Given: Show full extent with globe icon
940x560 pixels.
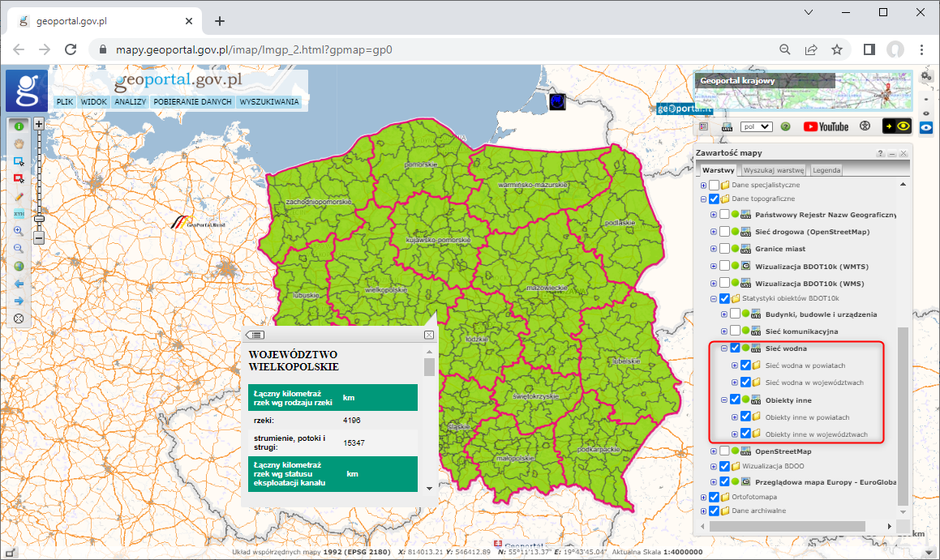Looking at the screenshot, I should pos(19,267).
